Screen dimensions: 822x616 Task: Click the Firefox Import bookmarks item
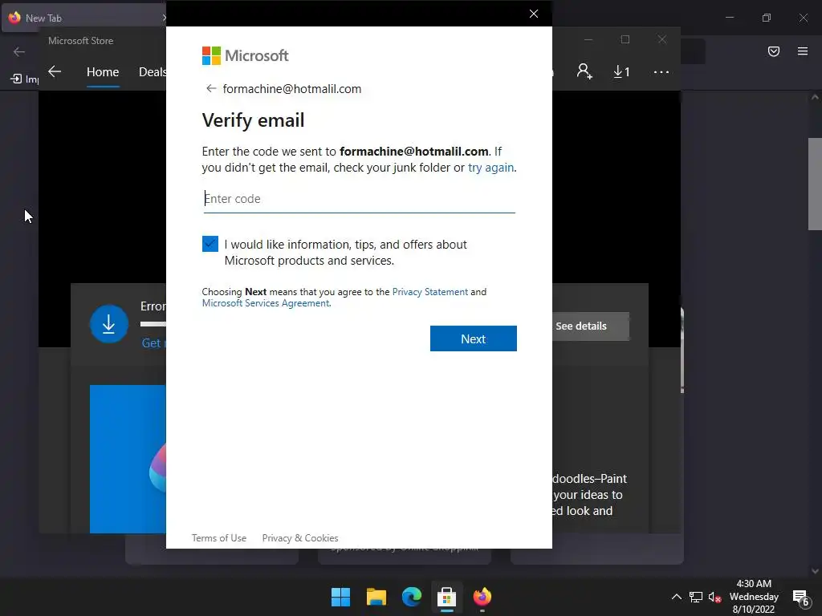tap(24, 79)
